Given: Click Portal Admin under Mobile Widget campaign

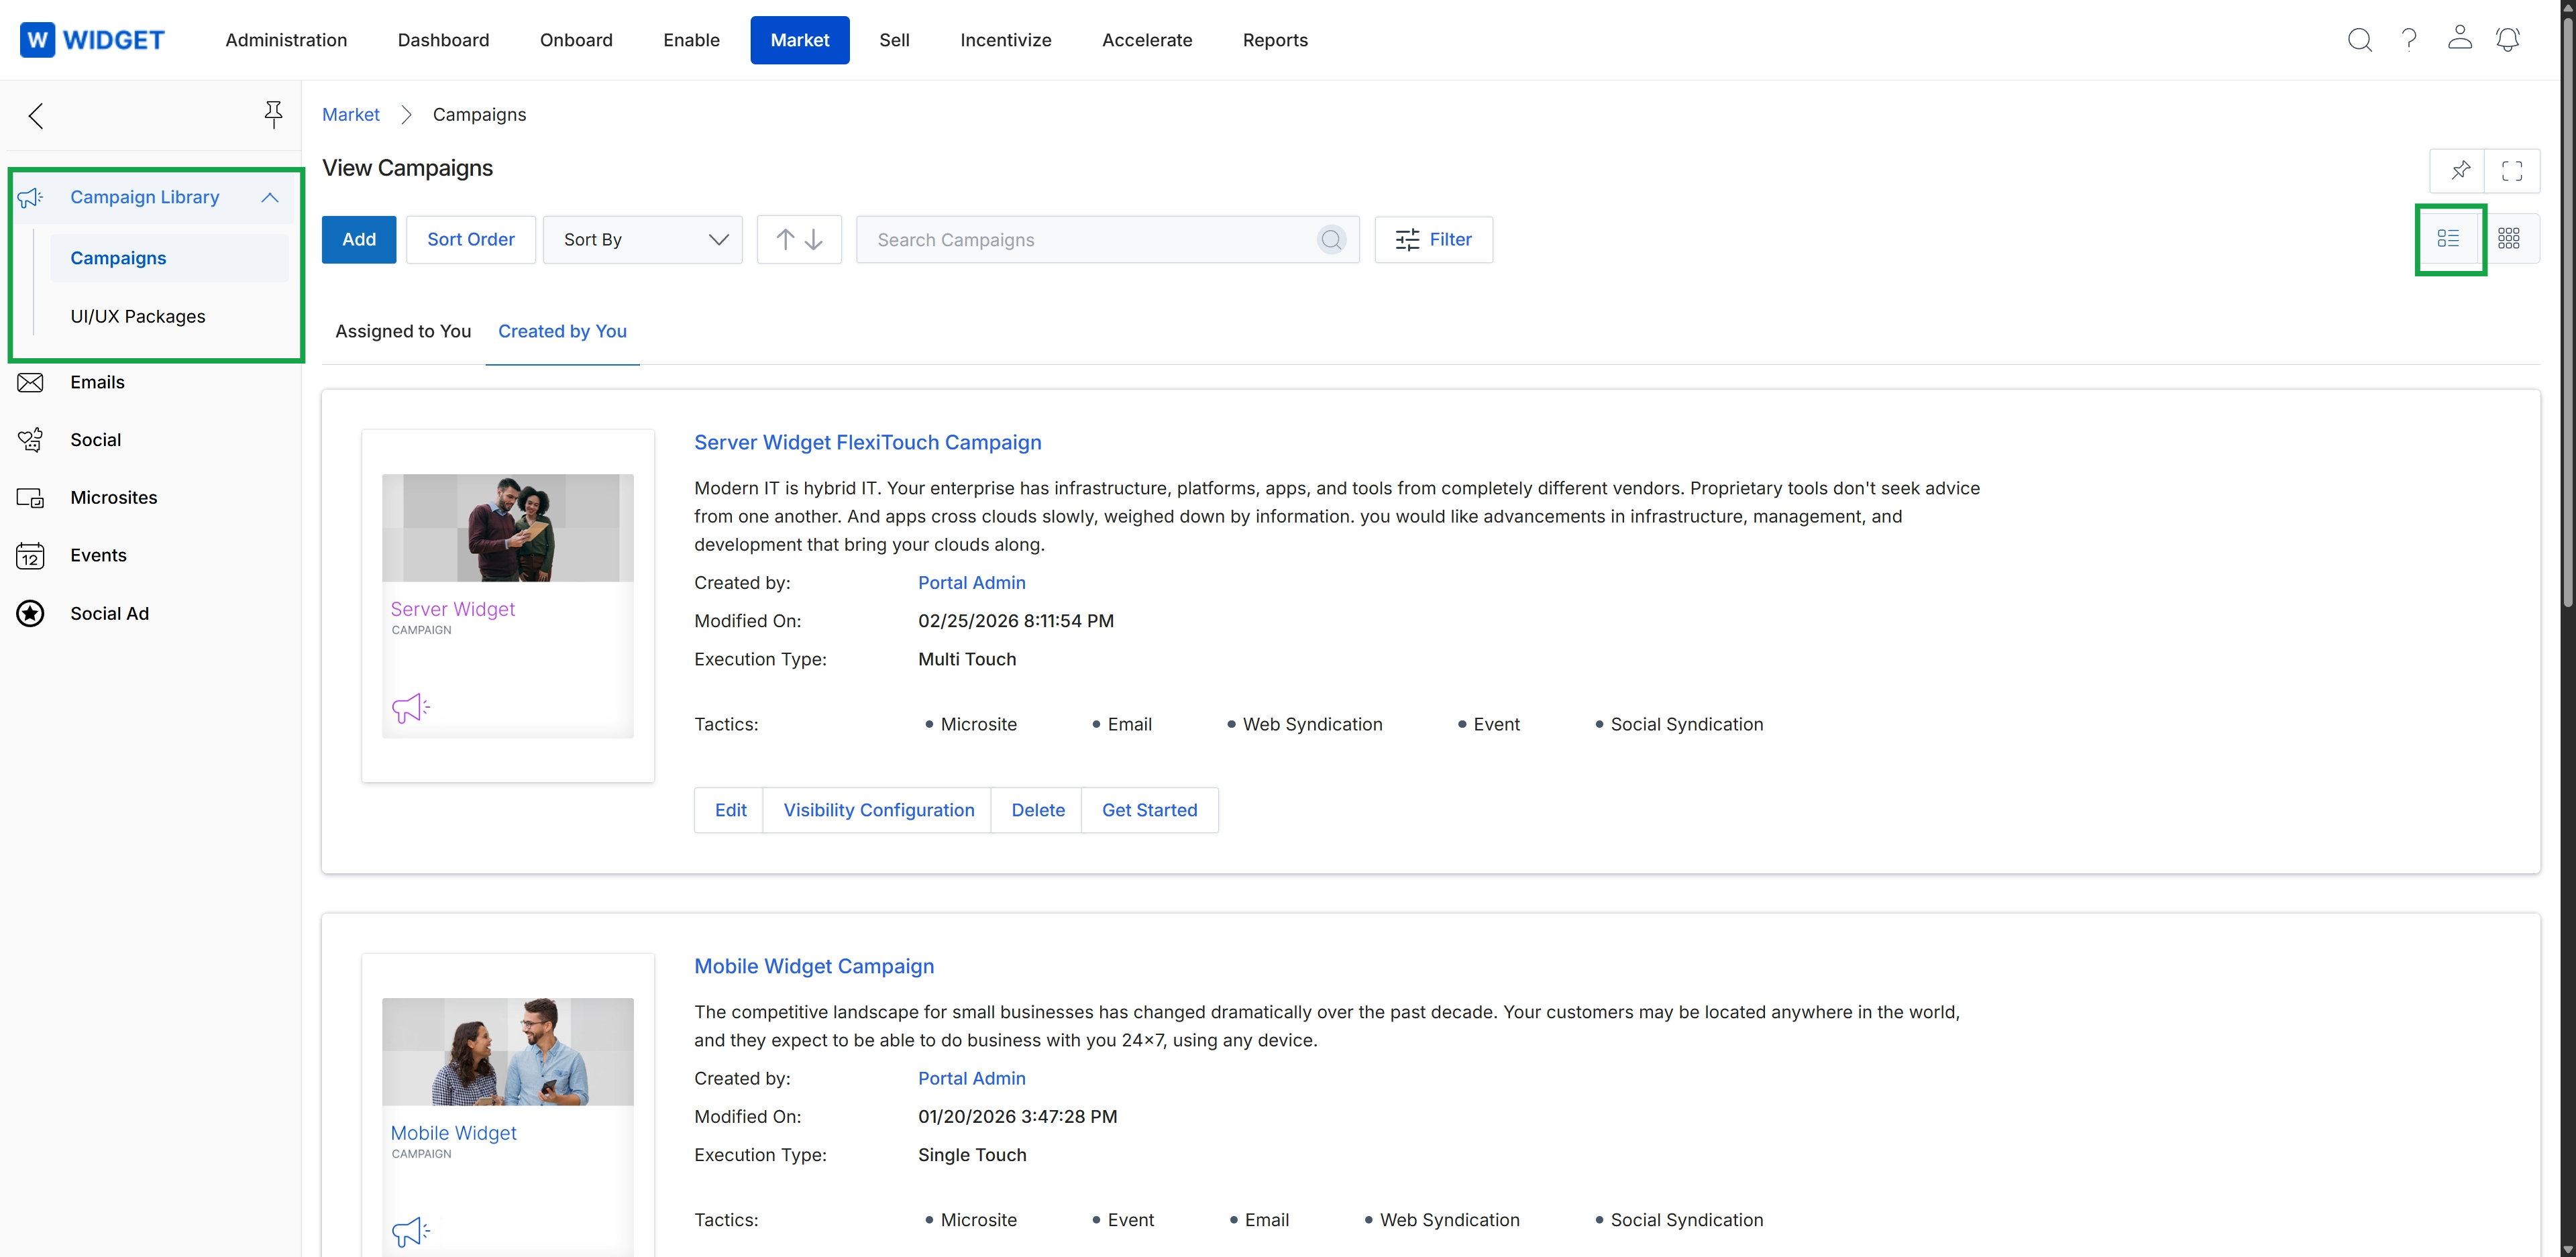Looking at the screenshot, I should pyautogui.click(x=971, y=1079).
